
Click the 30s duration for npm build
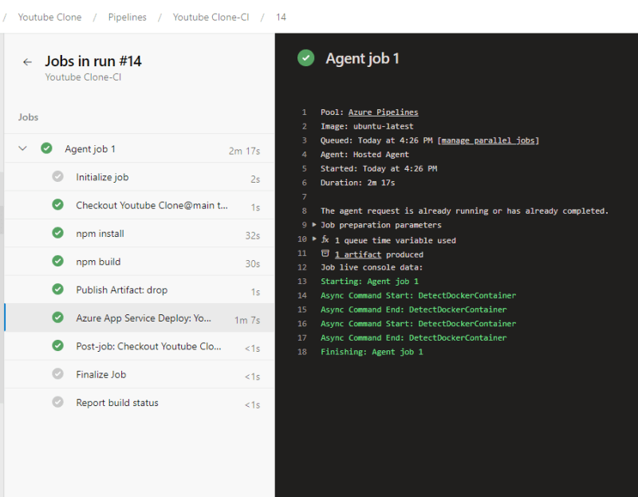pos(252,264)
